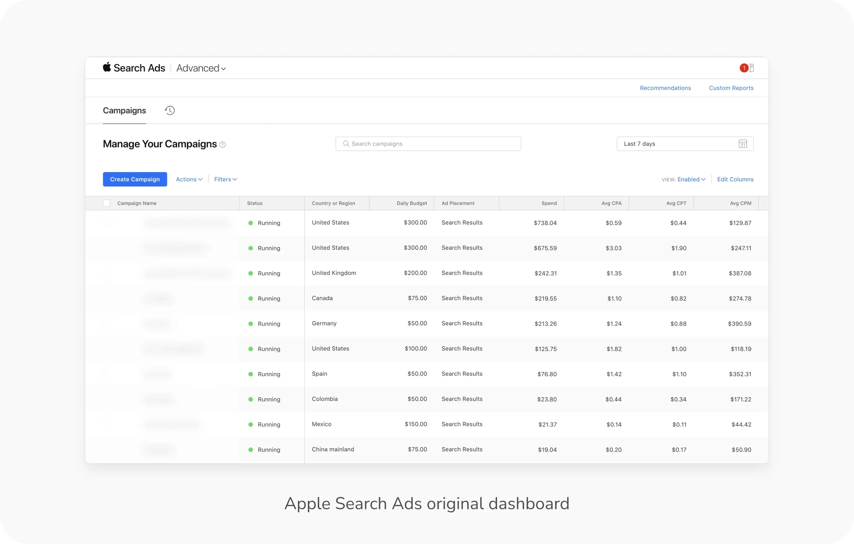The image size is (854, 544).
Task: Click the $100.00 daily budget cell
Action: [416, 348]
